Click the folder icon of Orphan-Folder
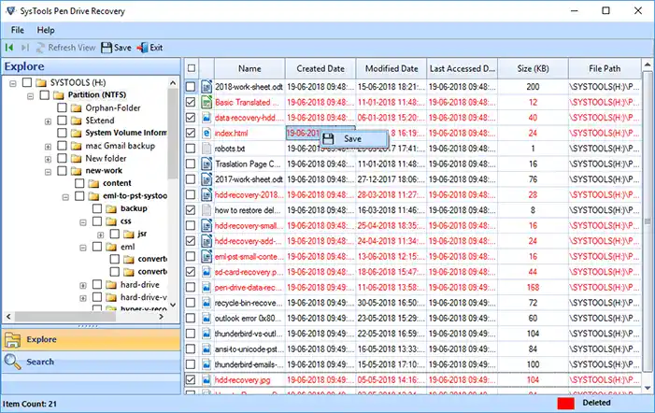The image size is (655, 413). pos(76,108)
